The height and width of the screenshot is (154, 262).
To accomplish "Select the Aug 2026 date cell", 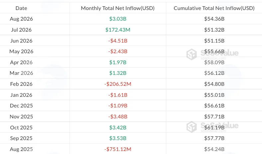I will tap(21, 19).
